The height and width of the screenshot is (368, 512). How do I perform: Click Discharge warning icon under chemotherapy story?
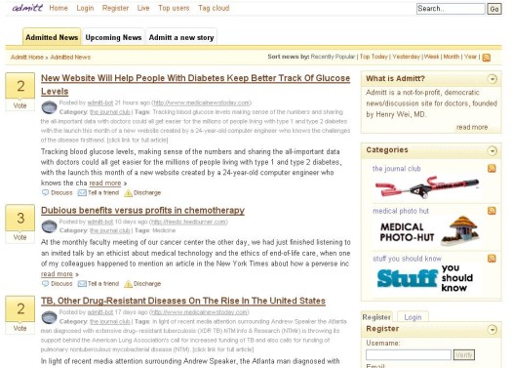[128, 284]
